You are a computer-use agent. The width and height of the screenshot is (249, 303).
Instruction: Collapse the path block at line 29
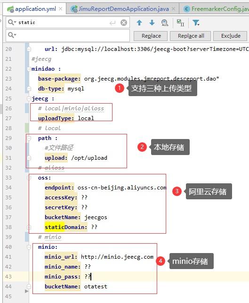click(29, 138)
